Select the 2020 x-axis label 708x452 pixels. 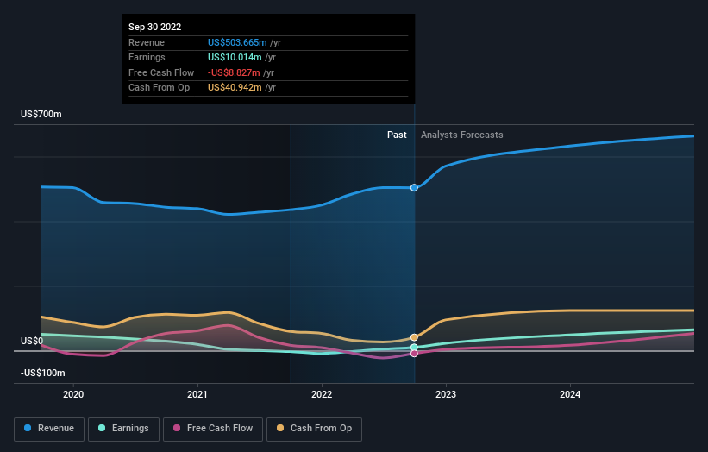pos(73,394)
